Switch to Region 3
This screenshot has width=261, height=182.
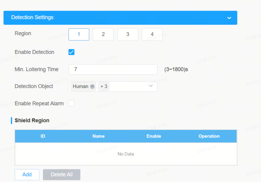(x=128, y=34)
